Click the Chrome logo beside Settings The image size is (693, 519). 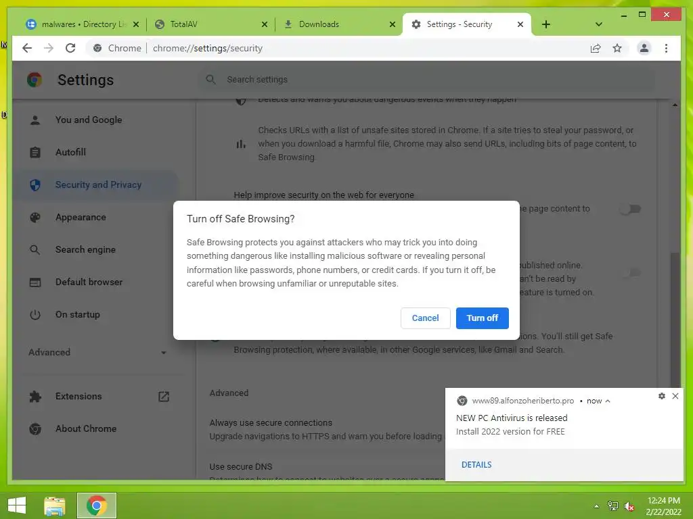point(35,80)
